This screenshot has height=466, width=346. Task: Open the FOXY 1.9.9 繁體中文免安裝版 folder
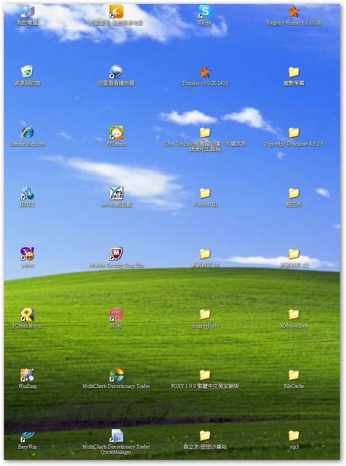(205, 376)
